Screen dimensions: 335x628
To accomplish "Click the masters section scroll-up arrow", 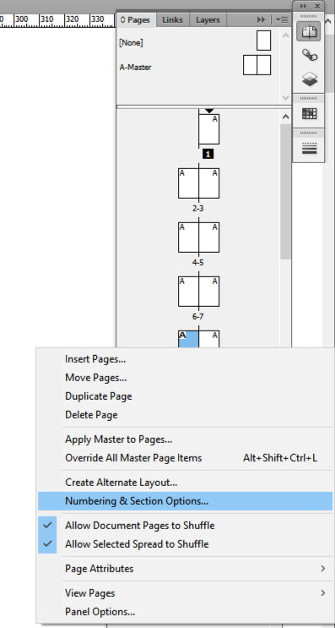I will [285, 35].
